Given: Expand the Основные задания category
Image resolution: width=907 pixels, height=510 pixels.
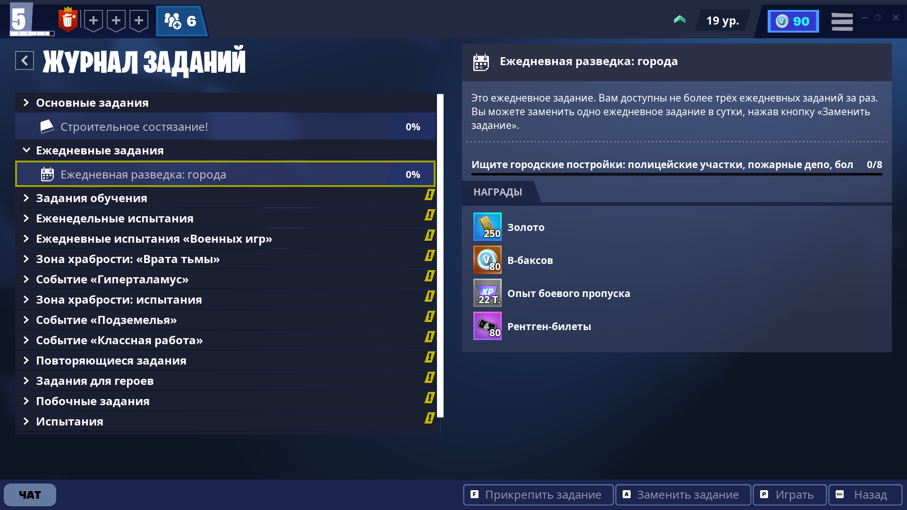Looking at the screenshot, I should 225,102.
